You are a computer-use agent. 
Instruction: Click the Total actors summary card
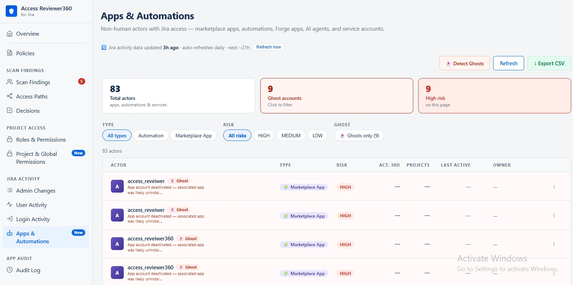179,96
